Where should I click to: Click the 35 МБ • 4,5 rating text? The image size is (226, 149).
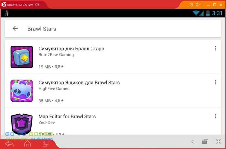tap(51, 101)
